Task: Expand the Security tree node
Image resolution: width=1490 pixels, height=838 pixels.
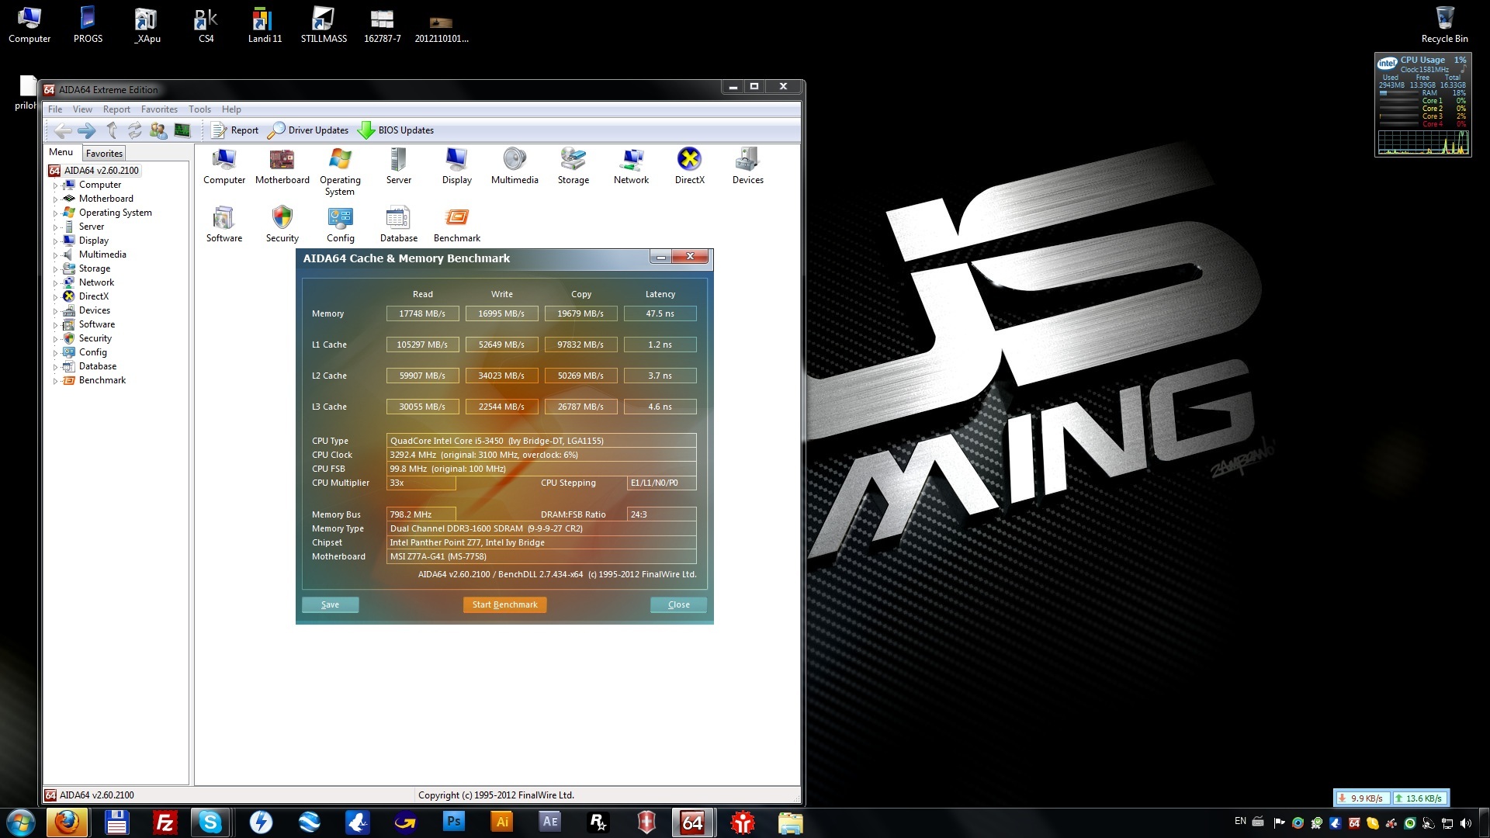Action: [x=55, y=339]
